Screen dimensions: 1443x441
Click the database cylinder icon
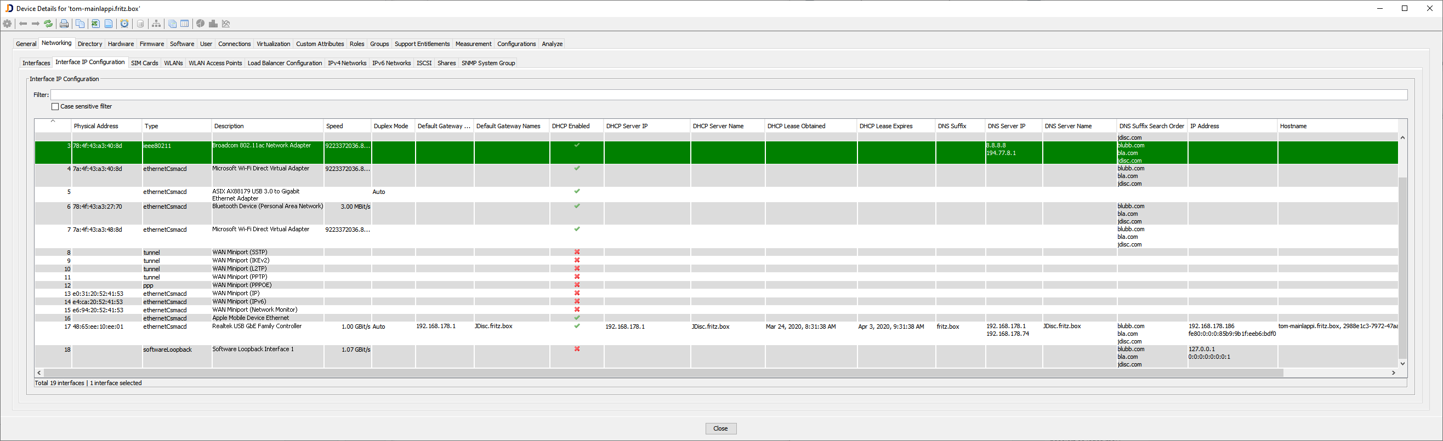(140, 24)
